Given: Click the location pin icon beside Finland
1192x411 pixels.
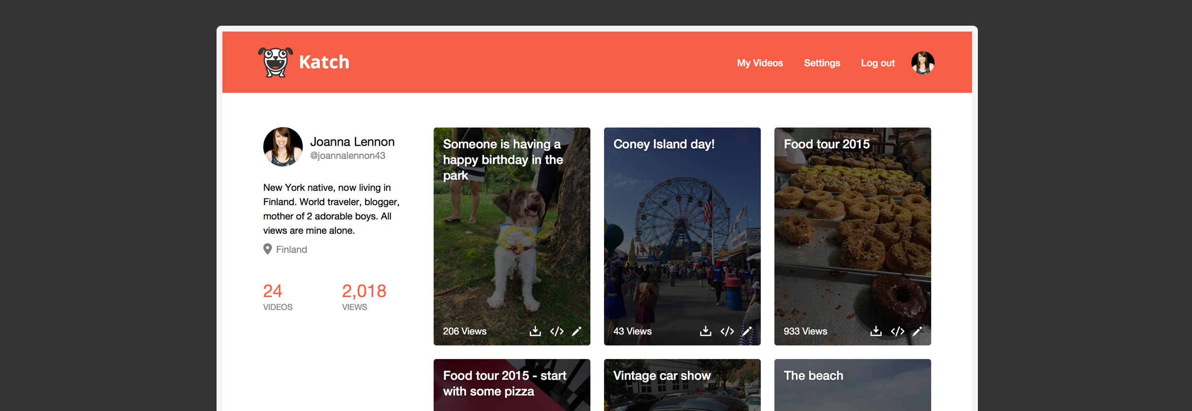Looking at the screenshot, I should point(268,249).
